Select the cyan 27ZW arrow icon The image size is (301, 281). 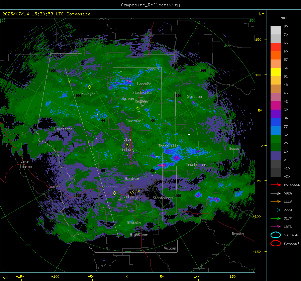(x=276, y=210)
